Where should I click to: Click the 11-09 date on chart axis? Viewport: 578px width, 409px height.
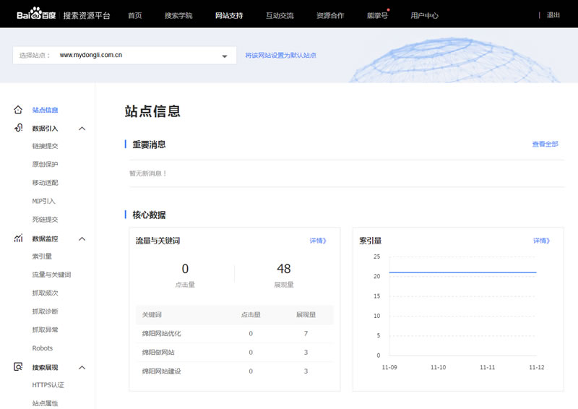tap(389, 367)
